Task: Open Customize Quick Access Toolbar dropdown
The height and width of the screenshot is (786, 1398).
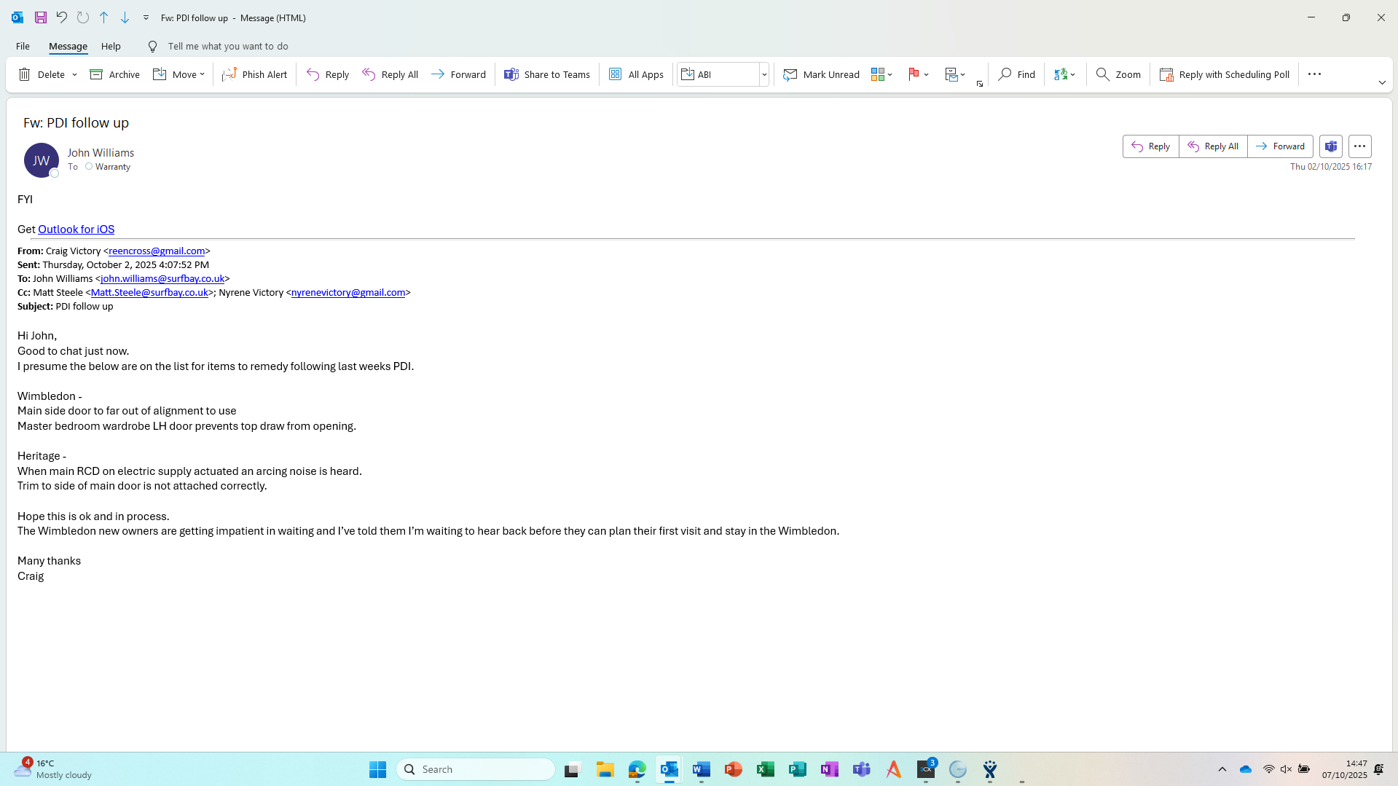Action: pyautogui.click(x=146, y=17)
